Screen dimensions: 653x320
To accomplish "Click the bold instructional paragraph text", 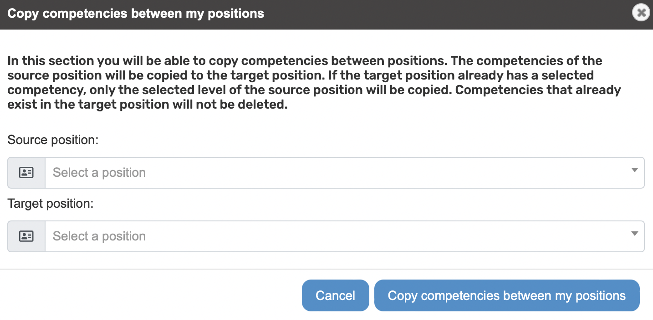I will 314,82.
